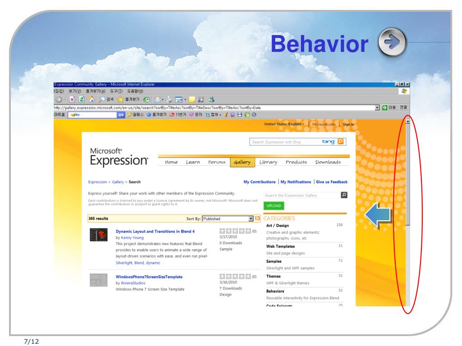This screenshot has height=346, width=462.
Task: Click the orange RSS feed icon
Action: point(258,219)
